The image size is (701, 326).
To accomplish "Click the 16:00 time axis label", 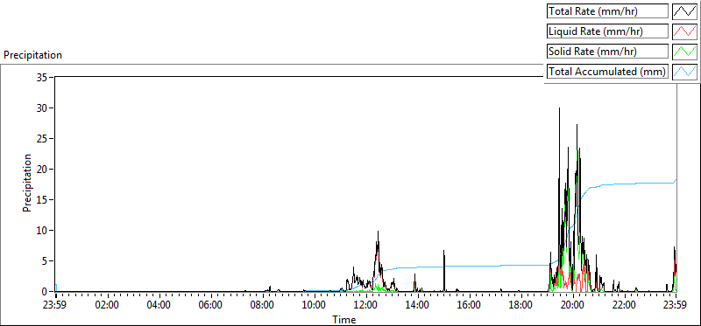I will pyautogui.click(x=470, y=306).
